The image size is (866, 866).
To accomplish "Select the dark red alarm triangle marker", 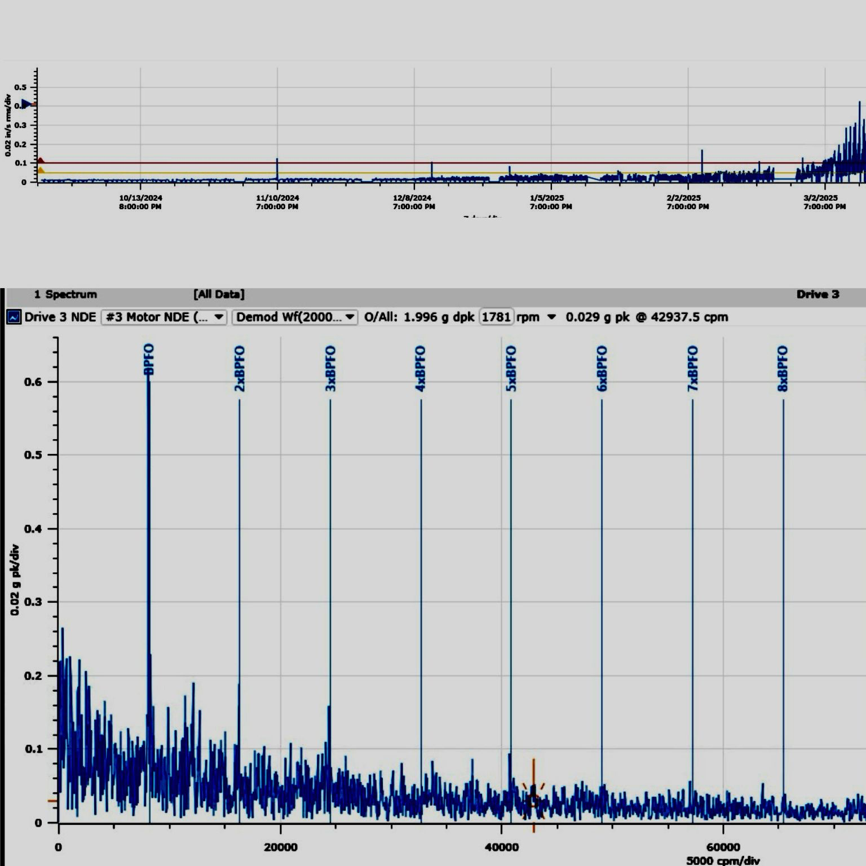I will point(40,161).
